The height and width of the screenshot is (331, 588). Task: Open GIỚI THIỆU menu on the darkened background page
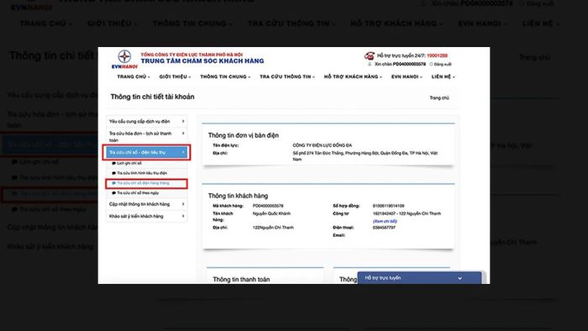[x=112, y=24]
